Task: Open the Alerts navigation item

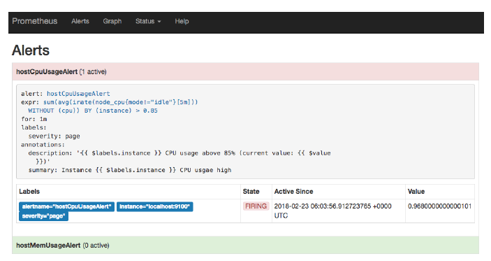Action: tap(80, 21)
